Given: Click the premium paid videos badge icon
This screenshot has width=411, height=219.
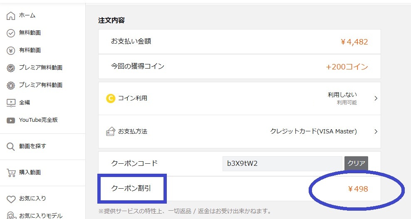Looking at the screenshot, I should pos(11,86).
